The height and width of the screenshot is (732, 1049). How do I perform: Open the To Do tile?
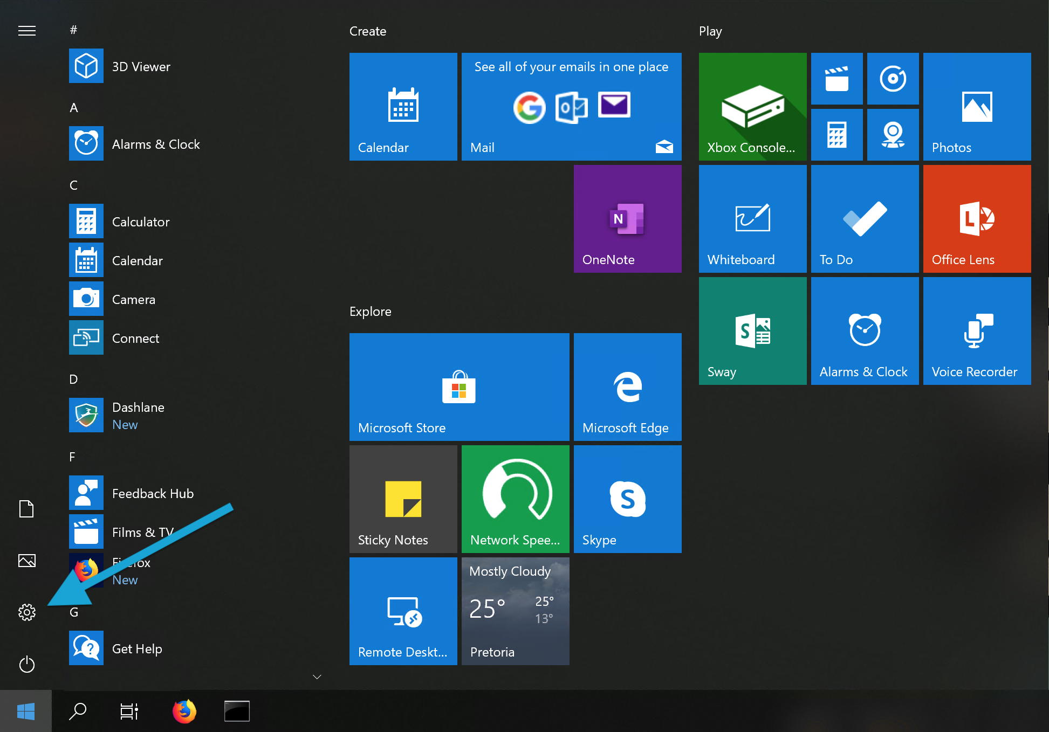point(865,219)
